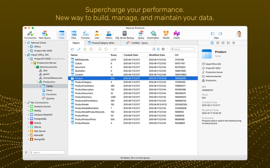270x168 pixels.
Task: Click the settings gear icon in info pane
Action: click(x=234, y=43)
